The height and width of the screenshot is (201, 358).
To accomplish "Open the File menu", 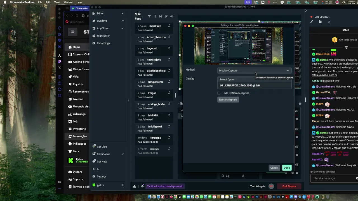I will [40, 2].
